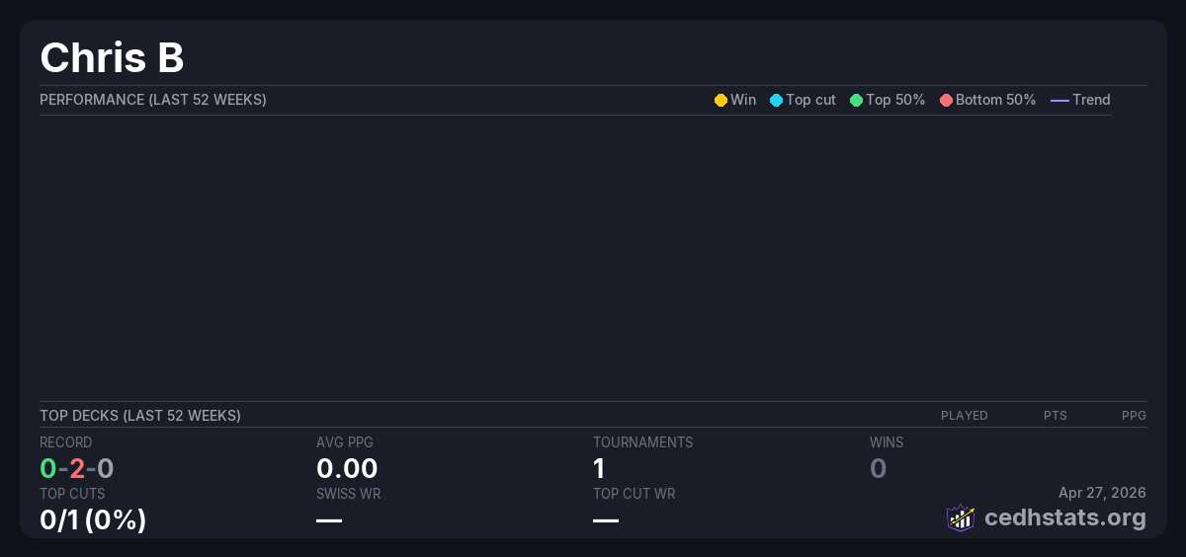Click the Top Cuts 0/1 (0%) value

93,518
